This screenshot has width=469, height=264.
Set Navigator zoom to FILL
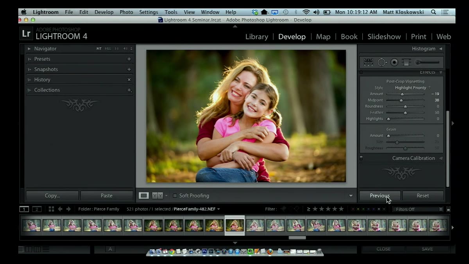[x=108, y=49]
